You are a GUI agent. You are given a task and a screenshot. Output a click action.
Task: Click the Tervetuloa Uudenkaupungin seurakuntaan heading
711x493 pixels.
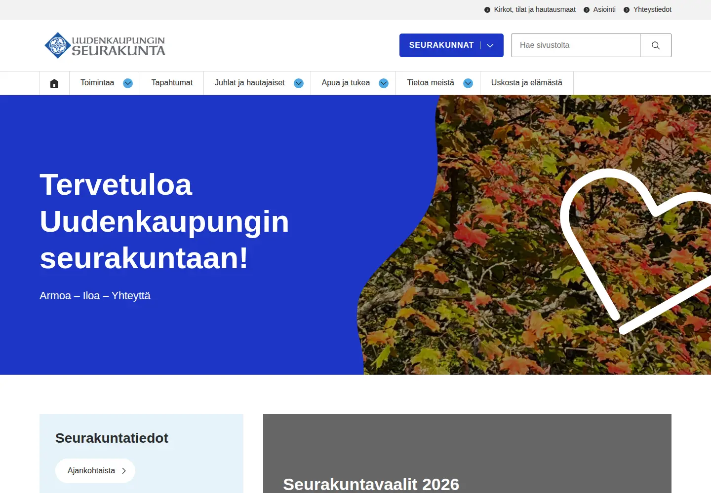point(164,221)
